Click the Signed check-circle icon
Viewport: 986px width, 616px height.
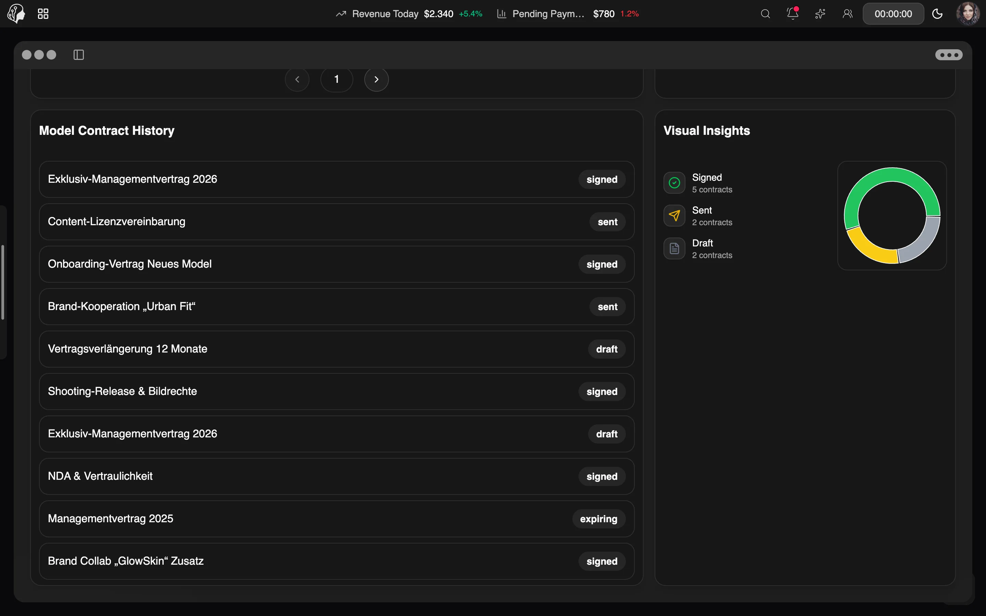click(x=674, y=182)
